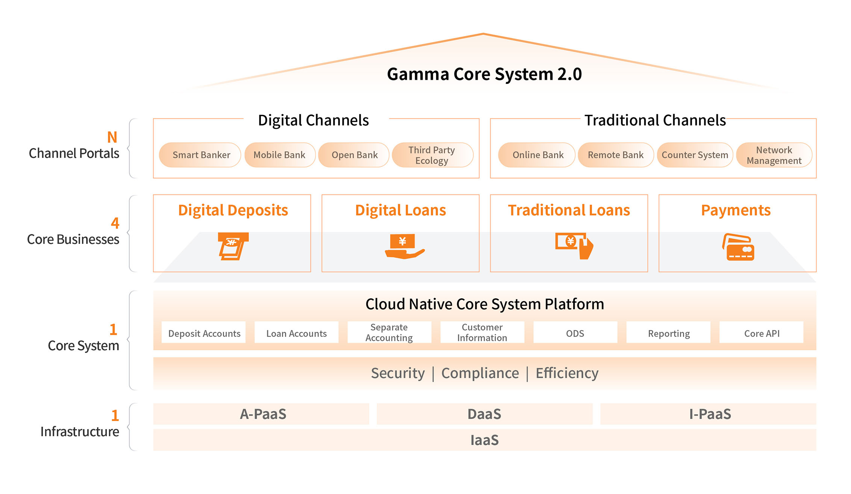Click the Open Bank channel
The width and height of the screenshot is (851, 494).
click(x=354, y=155)
